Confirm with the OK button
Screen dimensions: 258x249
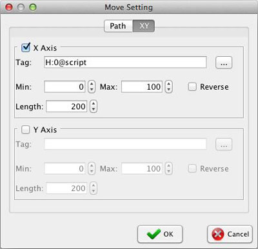point(160,234)
